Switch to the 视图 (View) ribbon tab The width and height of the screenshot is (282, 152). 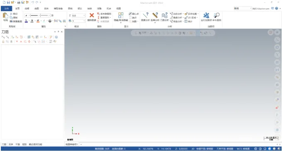(x=119, y=8)
